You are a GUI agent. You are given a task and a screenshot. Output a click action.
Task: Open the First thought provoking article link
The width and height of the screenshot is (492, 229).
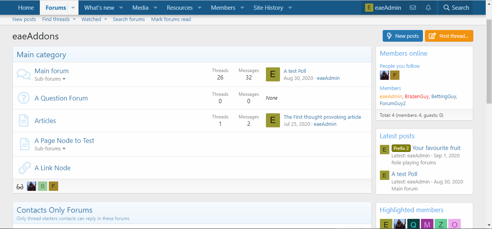pos(322,117)
